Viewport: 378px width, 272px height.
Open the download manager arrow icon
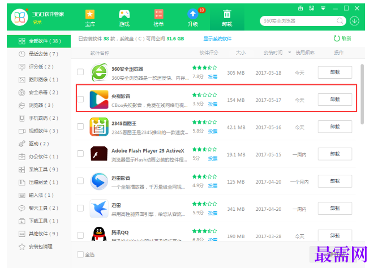354,21
